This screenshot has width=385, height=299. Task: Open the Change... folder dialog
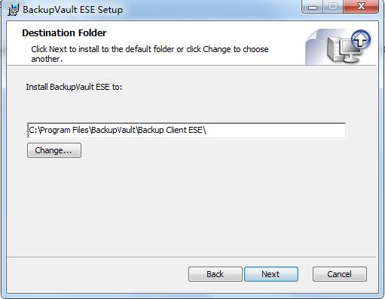54,150
